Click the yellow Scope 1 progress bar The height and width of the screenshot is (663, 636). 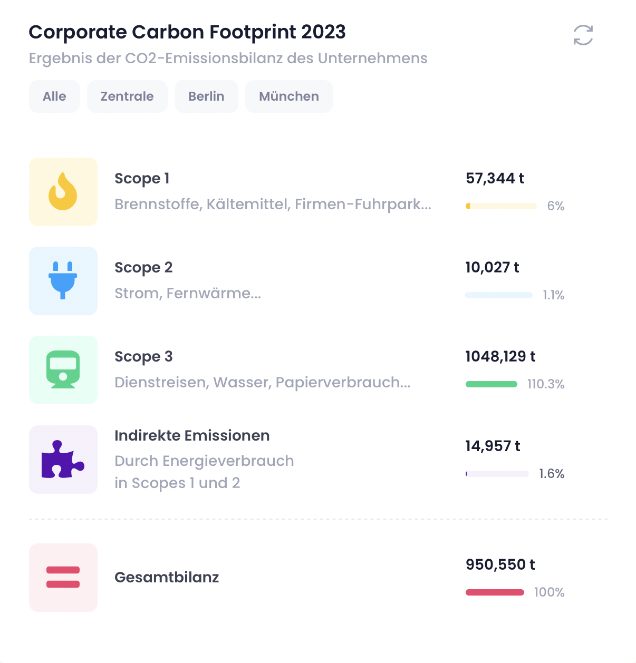click(x=501, y=206)
